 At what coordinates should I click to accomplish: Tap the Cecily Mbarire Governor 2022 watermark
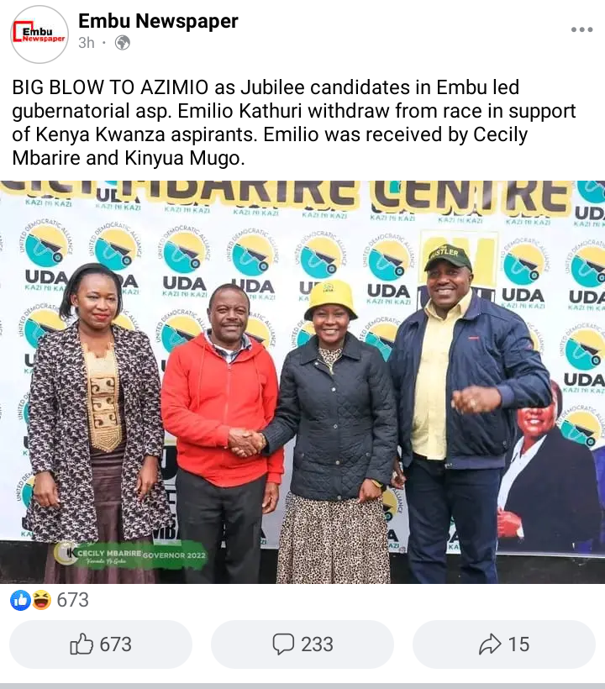pyautogui.click(x=130, y=555)
